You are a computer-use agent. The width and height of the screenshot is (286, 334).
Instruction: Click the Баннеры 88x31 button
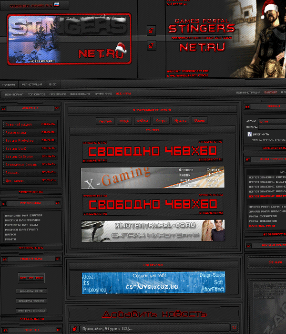[x=31, y=291]
